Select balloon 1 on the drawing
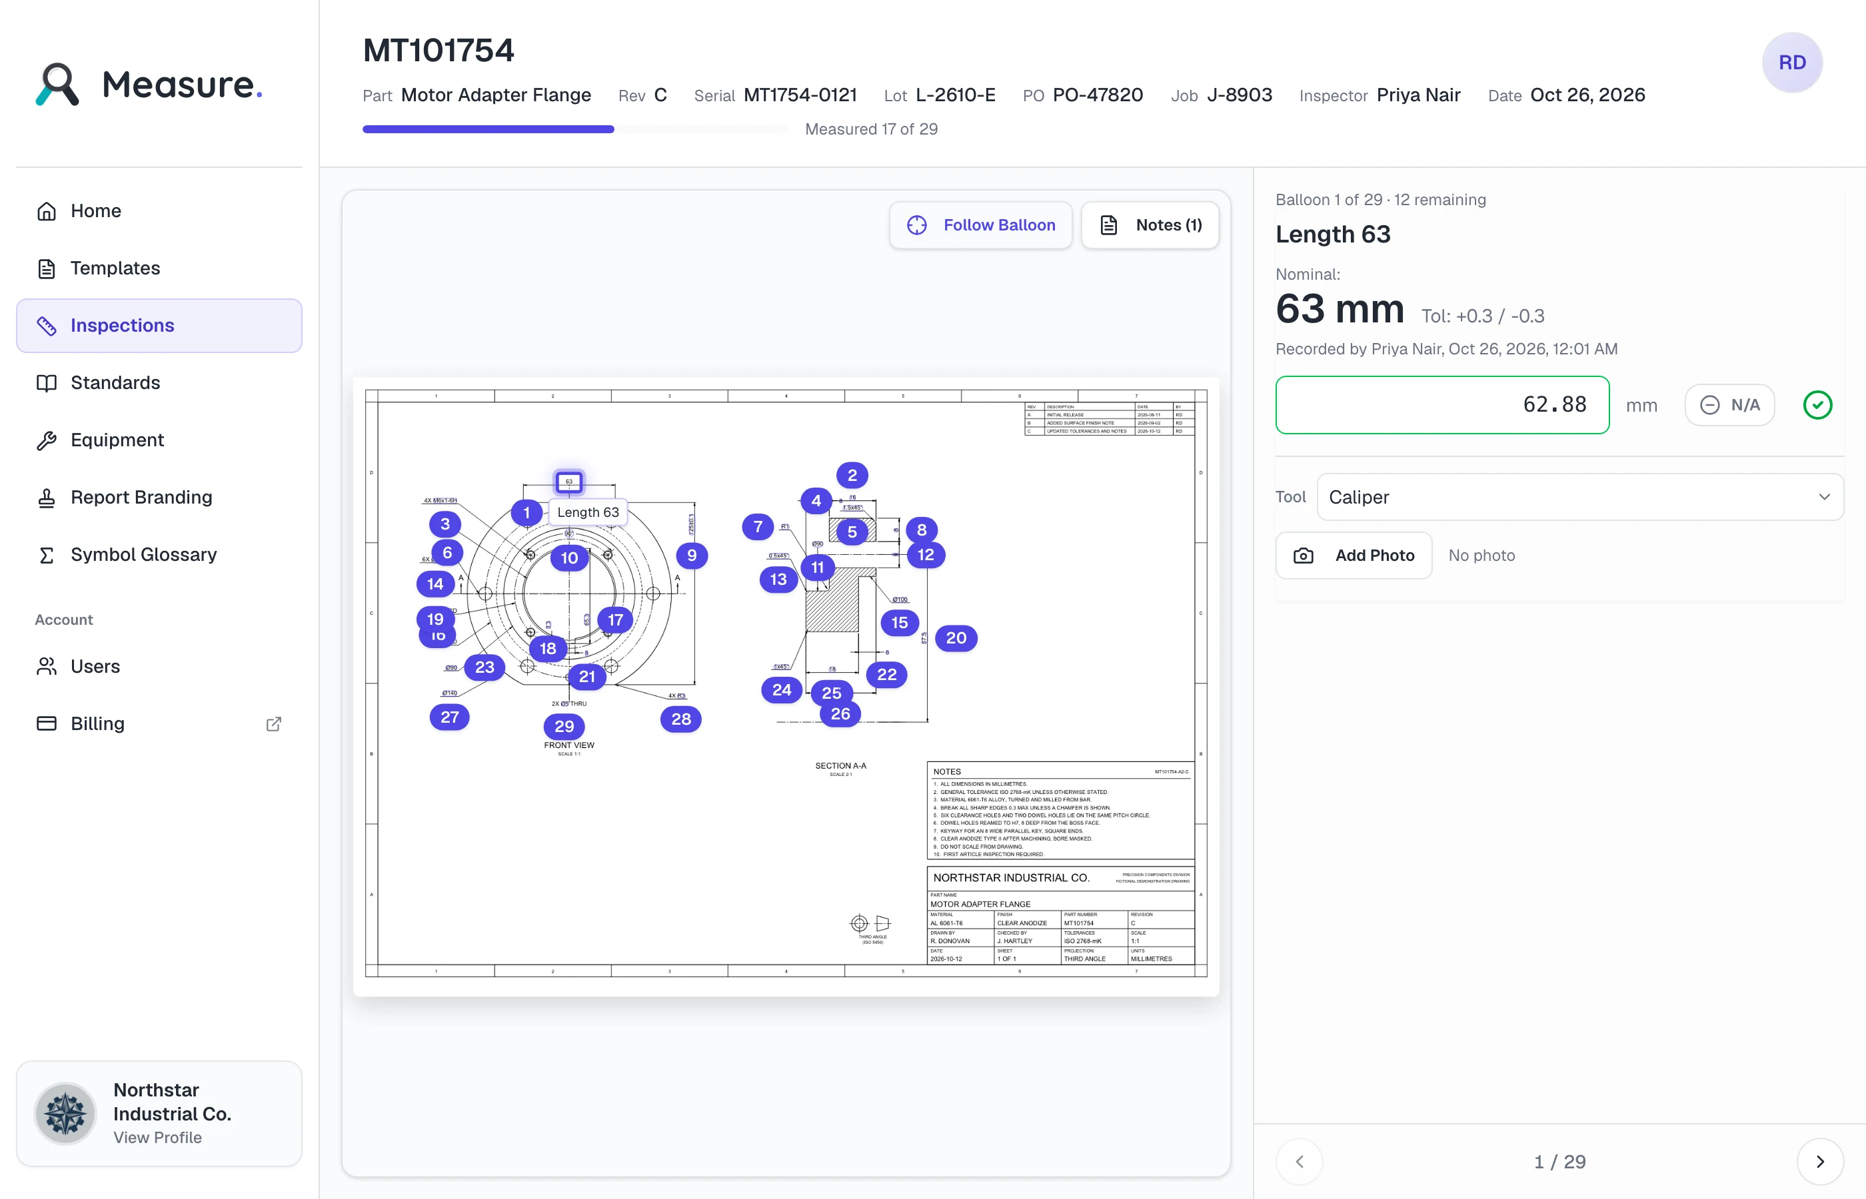This screenshot has height=1199, width=1866. tap(526, 512)
